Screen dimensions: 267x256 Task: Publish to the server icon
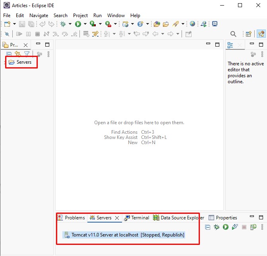253,227
